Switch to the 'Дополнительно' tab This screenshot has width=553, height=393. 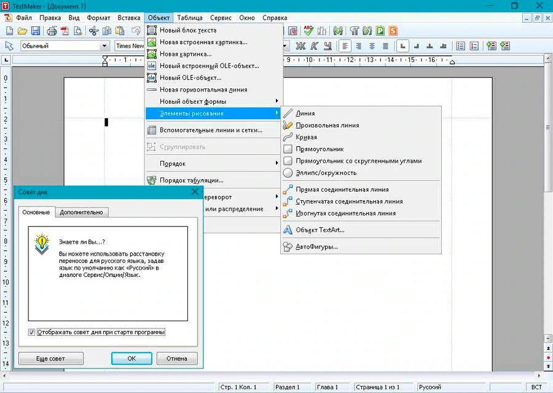82,212
